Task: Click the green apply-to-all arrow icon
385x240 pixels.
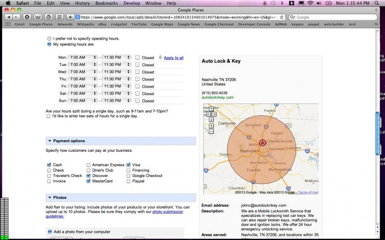Action: click(x=160, y=57)
